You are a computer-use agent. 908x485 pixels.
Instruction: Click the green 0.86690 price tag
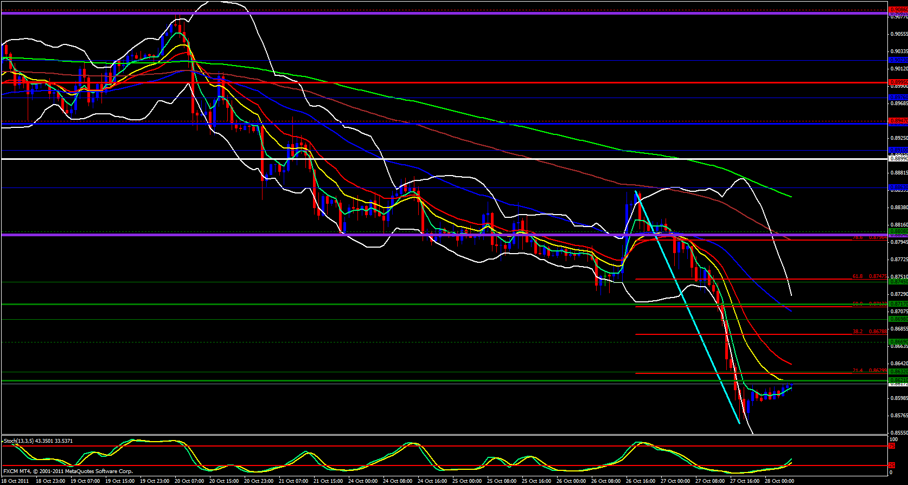898,342
